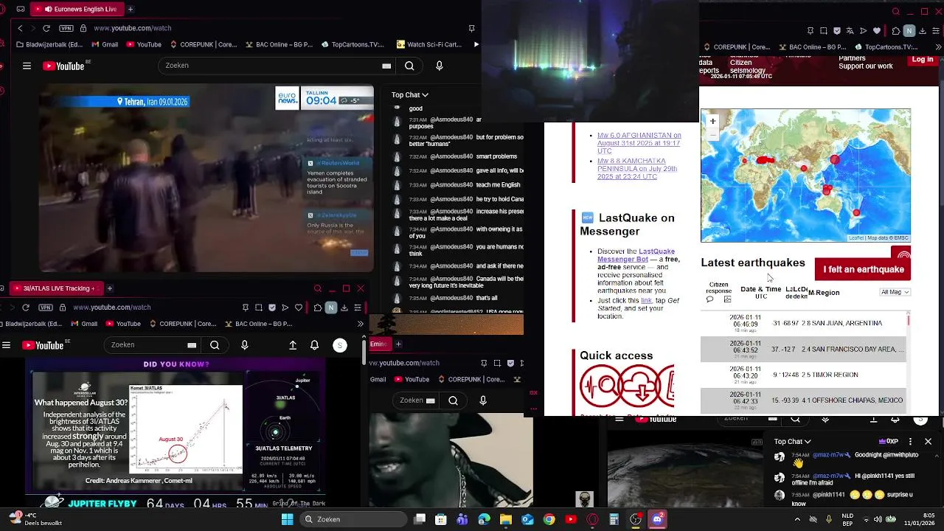Open the All Mag magnitude dropdown
The width and height of the screenshot is (944, 531).
[x=895, y=292]
